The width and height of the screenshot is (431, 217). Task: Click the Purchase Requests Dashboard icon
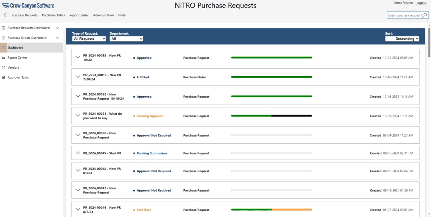point(4,28)
